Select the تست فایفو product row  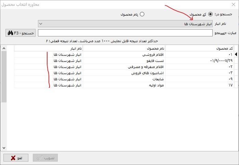click(x=124, y=61)
